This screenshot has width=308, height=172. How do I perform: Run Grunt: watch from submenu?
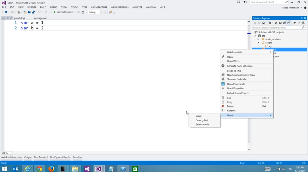pos(205,125)
